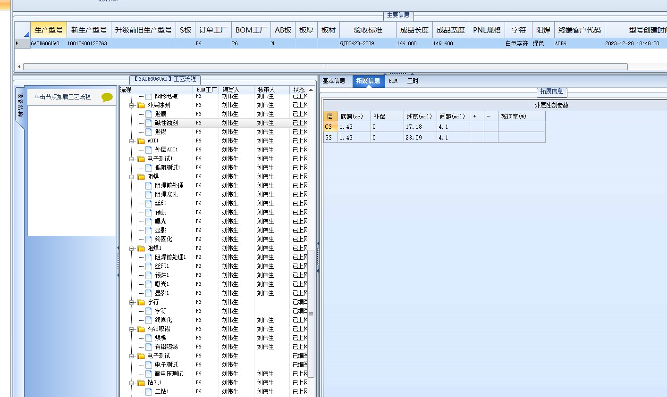This screenshot has height=397, width=667.
Task: Click the 新生产型号 column header
Action: pos(89,30)
